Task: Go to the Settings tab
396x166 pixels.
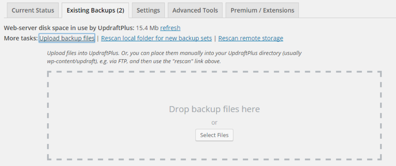Action: (x=148, y=10)
